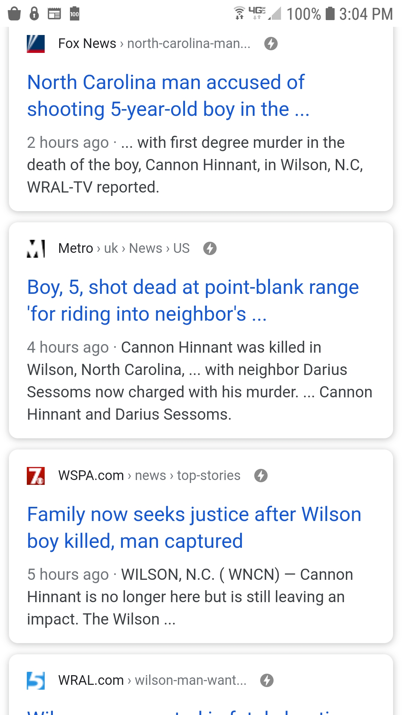The width and height of the screenshot is (402, 715).
Task: Tap the Fox News breadcrumb source text
Action: click(154, 44)
